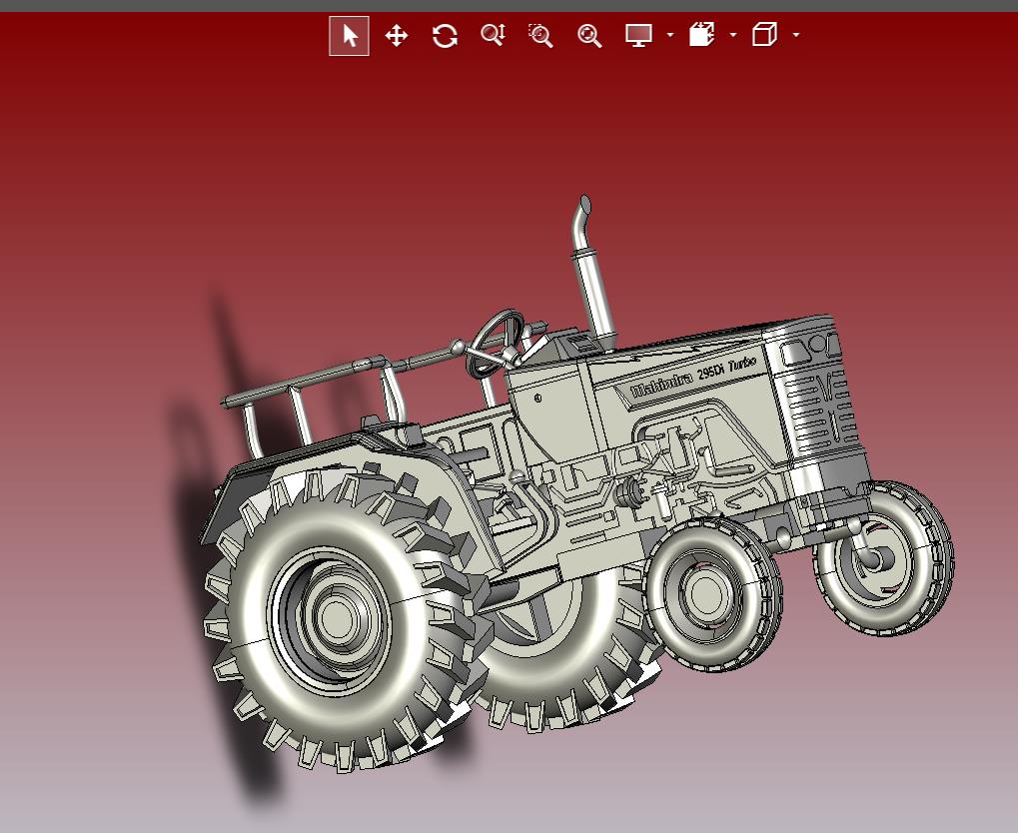This screenshot has width=1018, height=833.
Task: Open the view cube dropdown arrow
Action: [796, 35]
